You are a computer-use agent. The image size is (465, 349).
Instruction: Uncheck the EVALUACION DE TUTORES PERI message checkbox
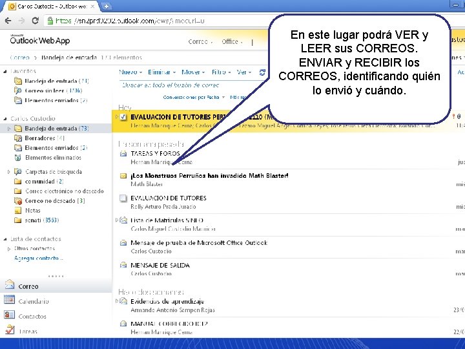tap(123, 117)
